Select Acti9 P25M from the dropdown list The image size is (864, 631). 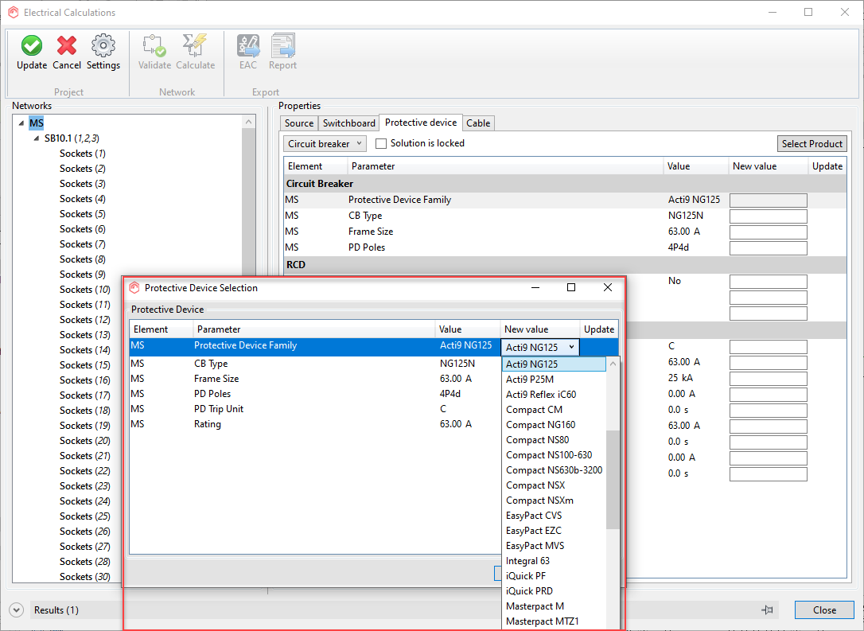554,379
